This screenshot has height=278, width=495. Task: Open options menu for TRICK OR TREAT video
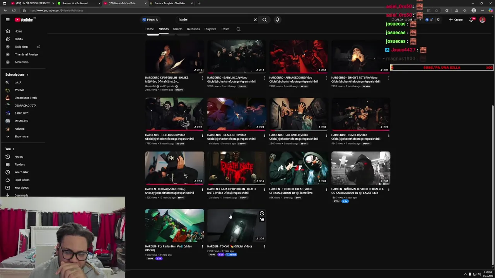tap(326, 190)
